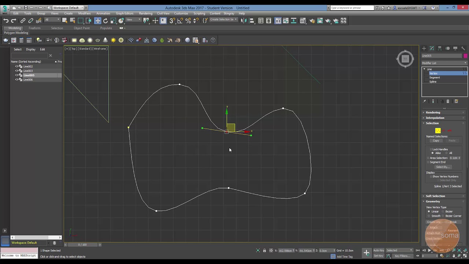Click the Standard Primitives teapot icon
Image resolution: width=469 pixels, height=264 pixels.
tap(6, 40)
